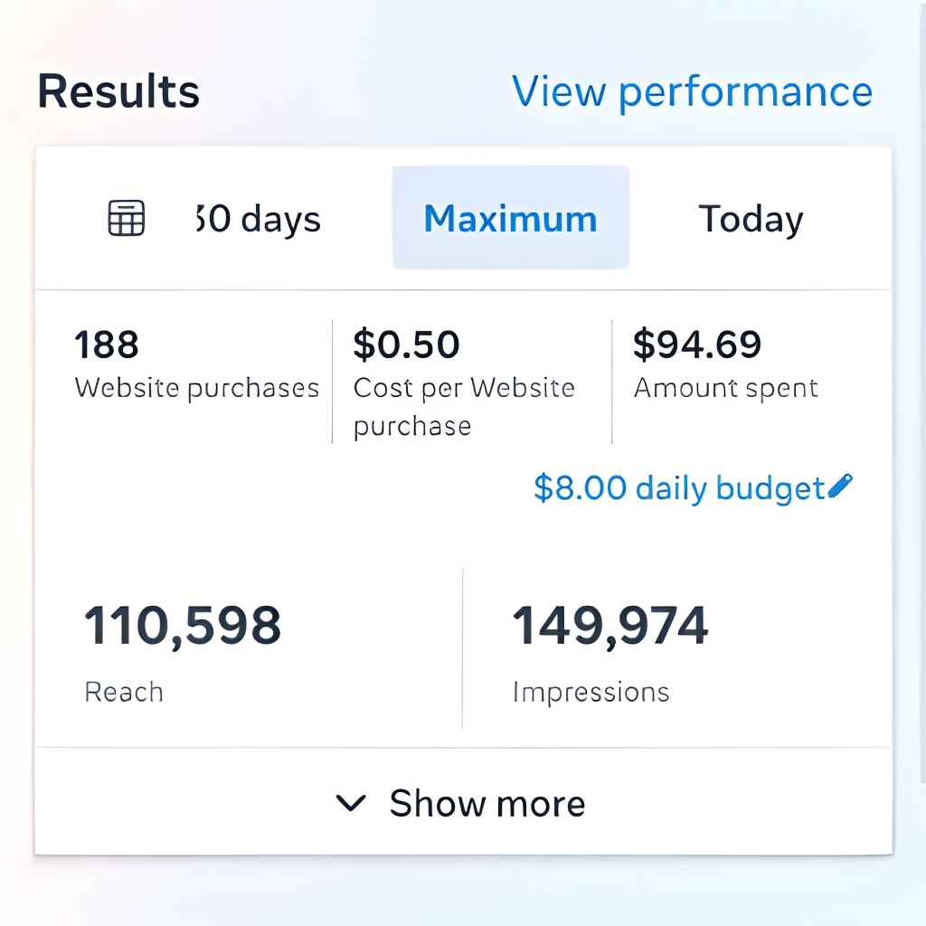This screenshot has width=926, height=926.
Task: Click the Amount spent value $94.69
Action: [698, 345]
